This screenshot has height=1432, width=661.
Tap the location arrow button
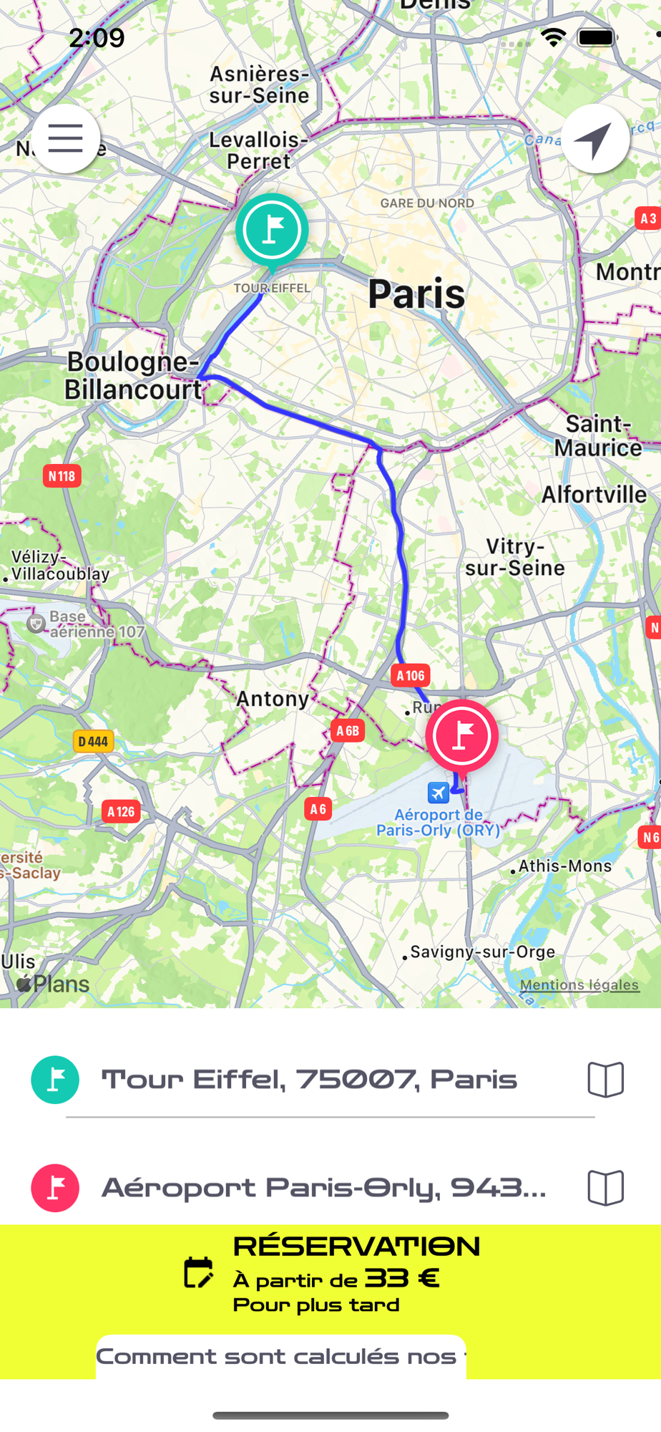(595, 139)
